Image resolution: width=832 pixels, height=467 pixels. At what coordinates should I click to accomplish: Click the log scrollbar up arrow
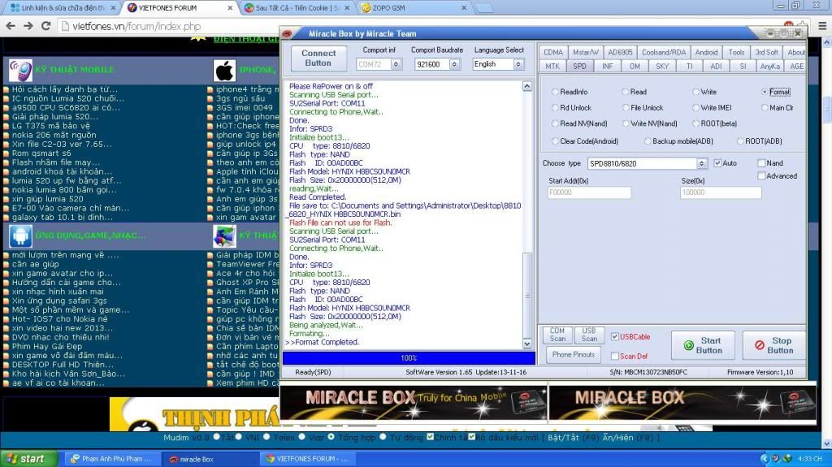pyautogui.click(x=526, y=86)
